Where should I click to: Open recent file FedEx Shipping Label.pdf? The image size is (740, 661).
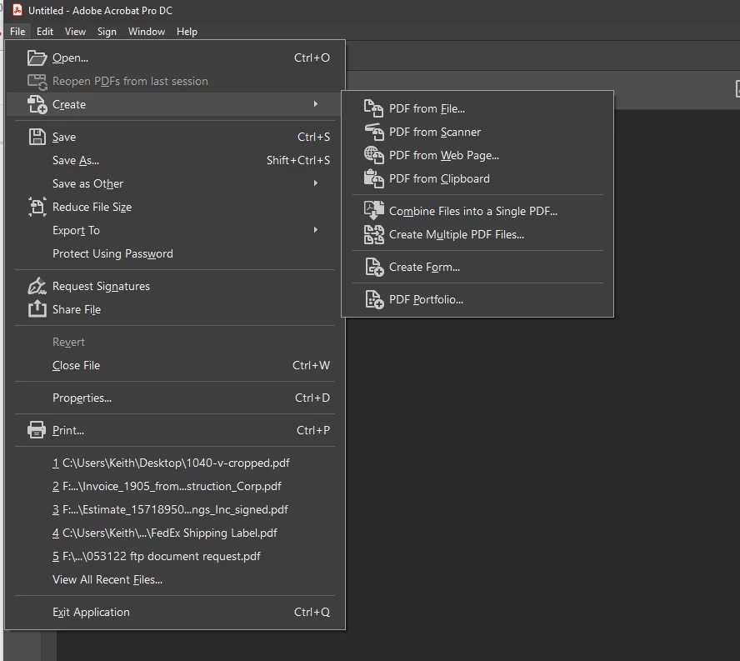(175, 533)
